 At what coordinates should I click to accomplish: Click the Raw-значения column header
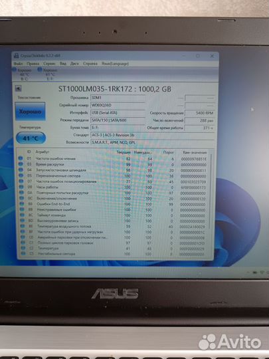click(195, 152)
